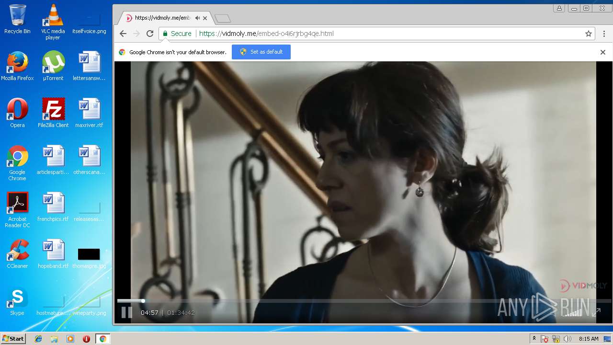
Task: Select hopeband.rtf document
Action: tap(53, 254)
